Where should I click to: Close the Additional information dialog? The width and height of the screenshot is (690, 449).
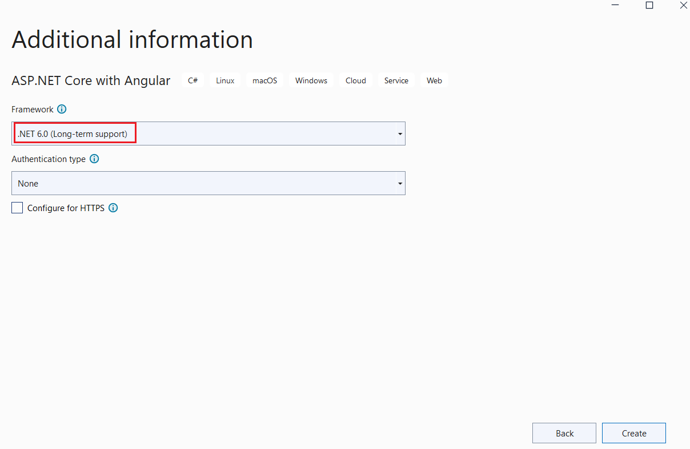pos(683,6)
